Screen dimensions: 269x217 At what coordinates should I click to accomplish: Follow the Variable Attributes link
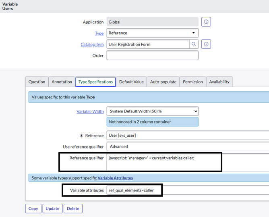click(115, 178)
